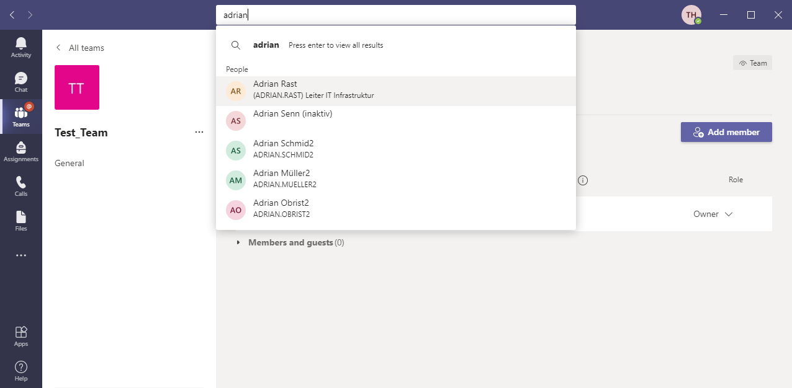Click the back navigation arrow
Viewport: 792px width, 388px height.
(x=12, y=15)
